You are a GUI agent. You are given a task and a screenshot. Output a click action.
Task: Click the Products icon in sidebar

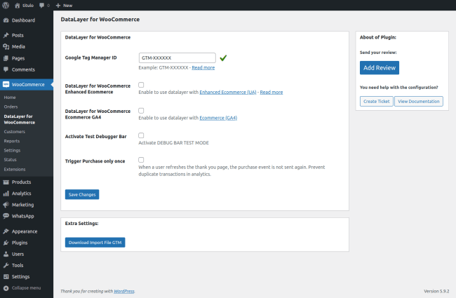(6, 182)
